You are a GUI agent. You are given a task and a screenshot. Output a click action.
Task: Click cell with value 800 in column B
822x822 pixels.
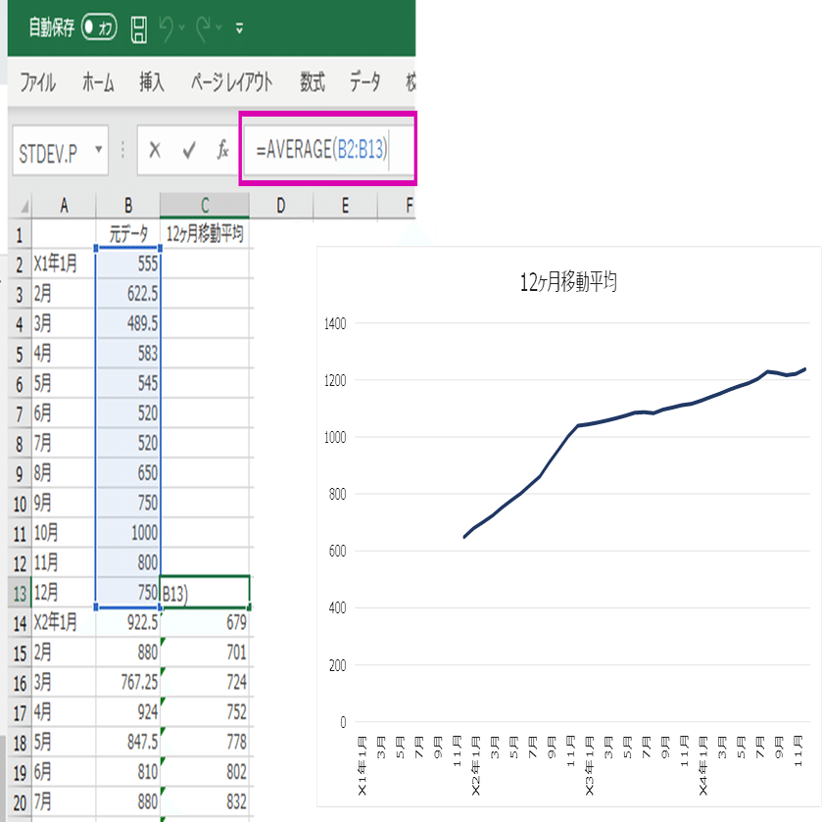click(128, 562)
